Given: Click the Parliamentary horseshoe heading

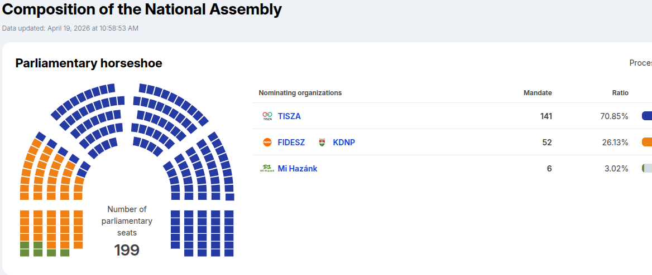Looking at the screenshot, I should pyautogui.click(x=89, y=63).
